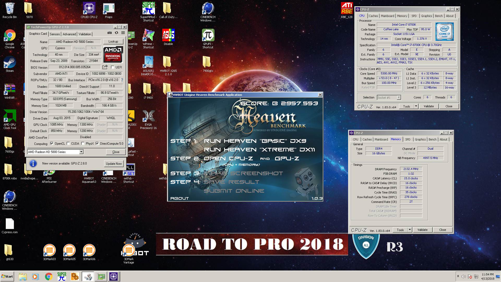Toggle the UEFI checkbox in GPU-Z

point(112,67)
